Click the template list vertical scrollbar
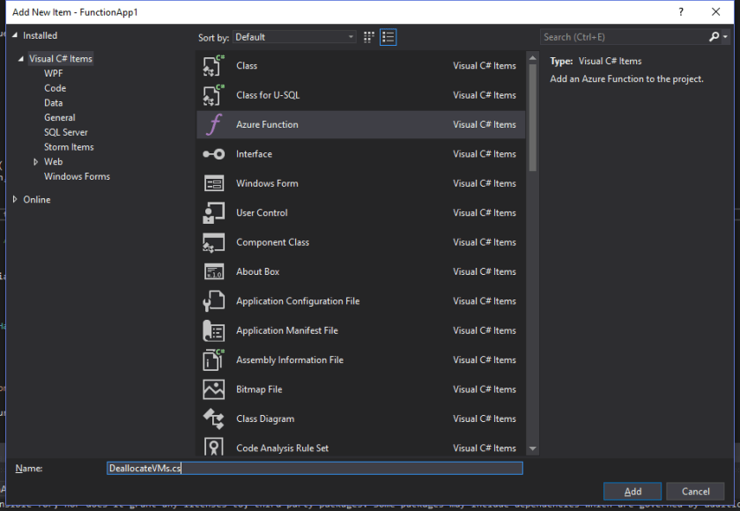Screen dimensions: 740x511 coord(531,115)
